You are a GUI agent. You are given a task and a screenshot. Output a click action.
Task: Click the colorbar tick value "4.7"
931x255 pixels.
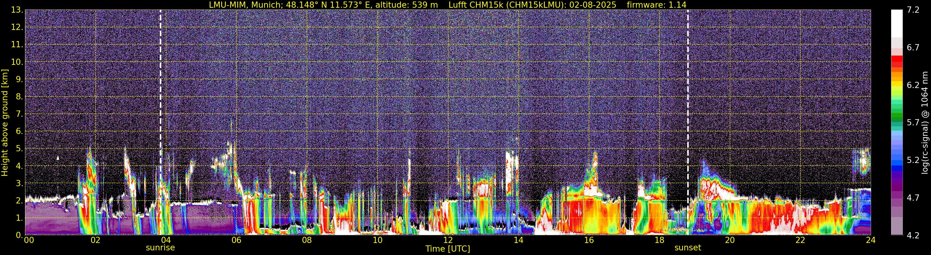913,198
